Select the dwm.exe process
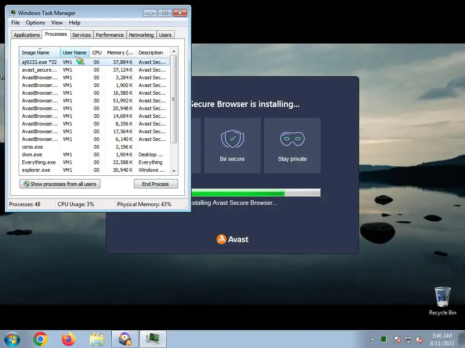The height and width of the screenshot is (348, 465). [x=94, y=155]
